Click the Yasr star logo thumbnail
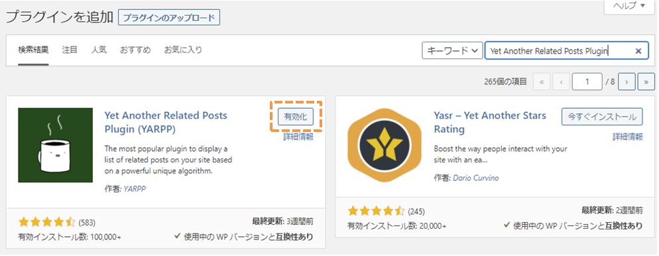This screenshot has height=256, width=659. [x=385, y=145]
